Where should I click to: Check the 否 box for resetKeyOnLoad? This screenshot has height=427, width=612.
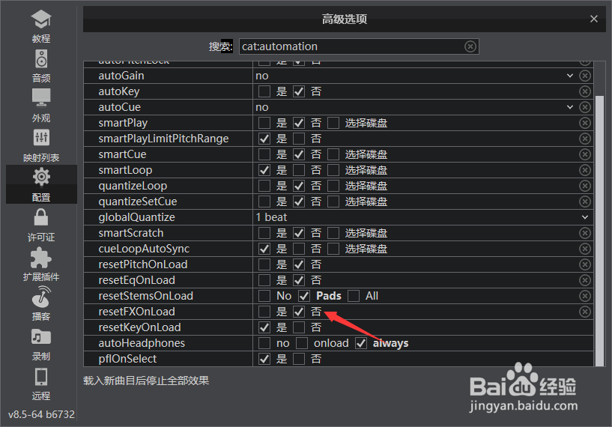click(299, 327)
